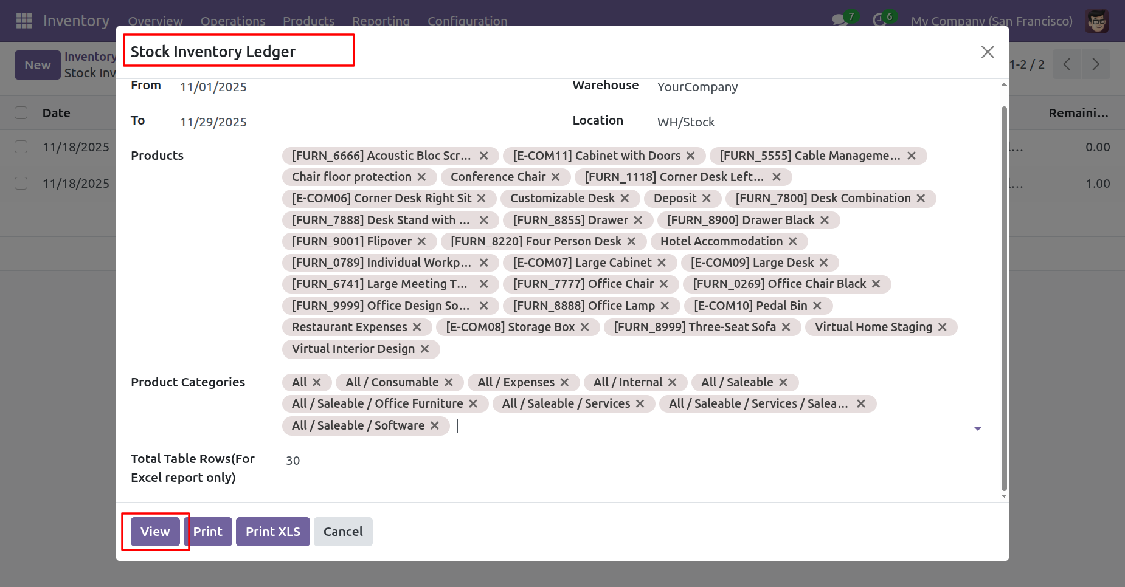Remove the Restaurant Expenses tag

(417, 328)
